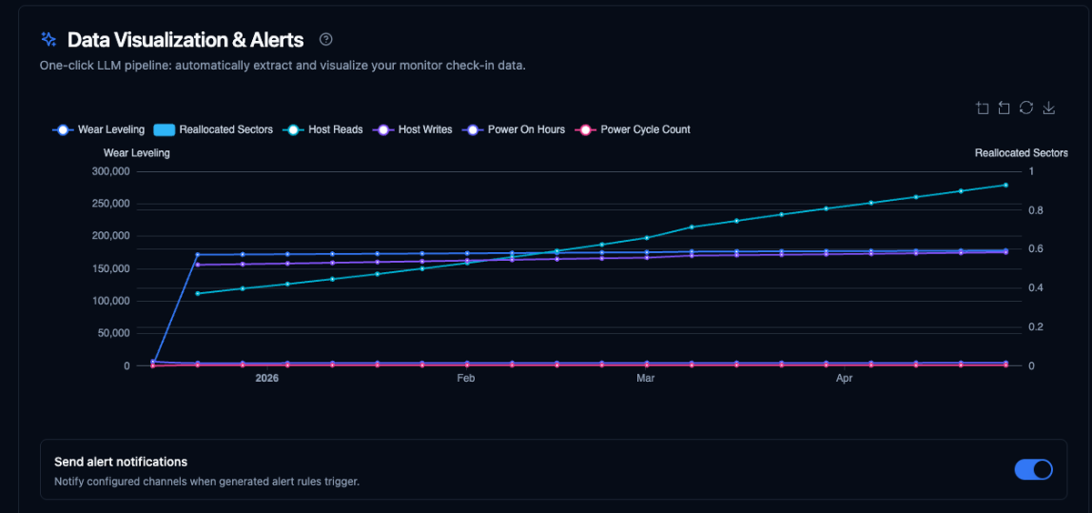Hide the Wear Leveling series in legend
The height and width of the screenshot is (513, 1092).
click(x=98, y=130)
